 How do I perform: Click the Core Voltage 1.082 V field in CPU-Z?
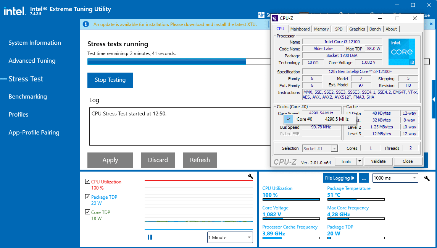point(368,63)
